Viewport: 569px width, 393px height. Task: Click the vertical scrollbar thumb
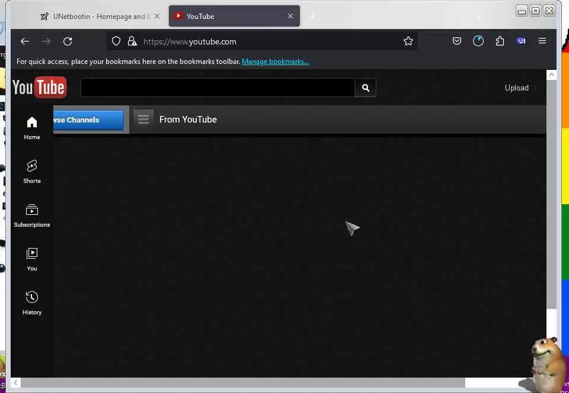click(x=551, y=194)
